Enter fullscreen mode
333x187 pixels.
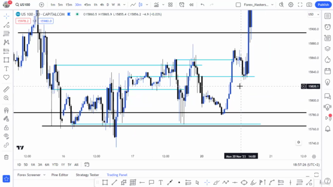(x=300, y=5)
